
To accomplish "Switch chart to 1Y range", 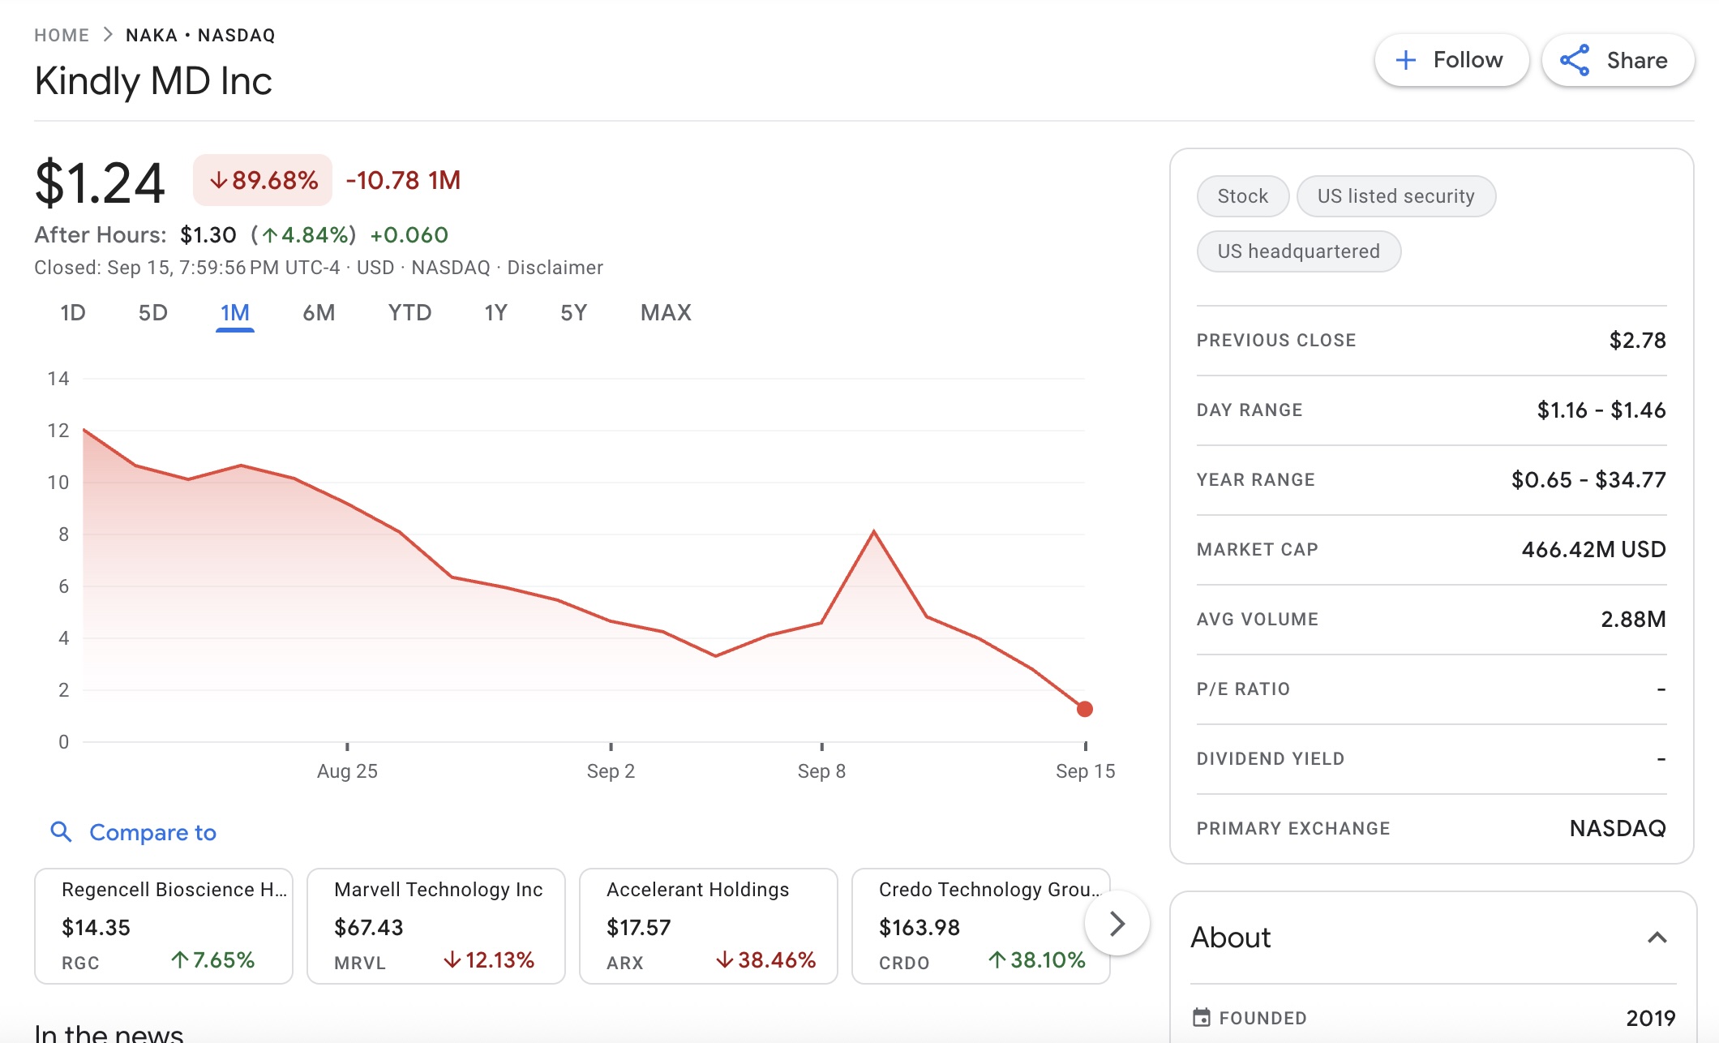I will point(495,313).
